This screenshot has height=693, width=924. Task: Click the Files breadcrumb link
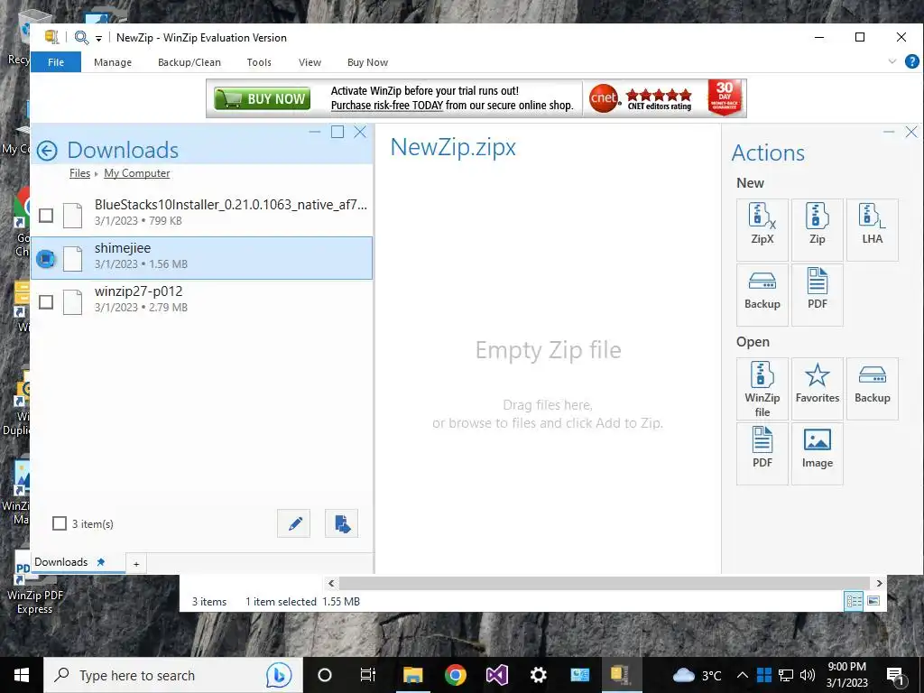click(79, 172)
